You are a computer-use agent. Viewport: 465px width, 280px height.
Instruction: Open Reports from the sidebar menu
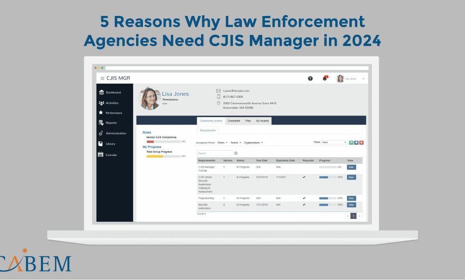[111, 123]
